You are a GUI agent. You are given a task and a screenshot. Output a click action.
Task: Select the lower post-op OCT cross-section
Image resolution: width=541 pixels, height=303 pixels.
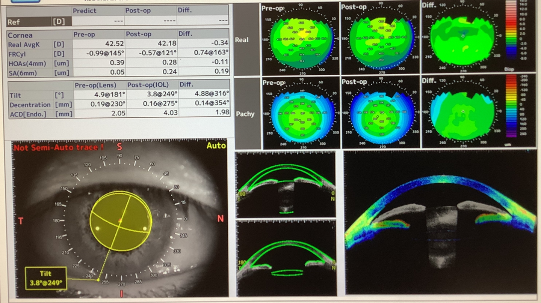[286, 258]
